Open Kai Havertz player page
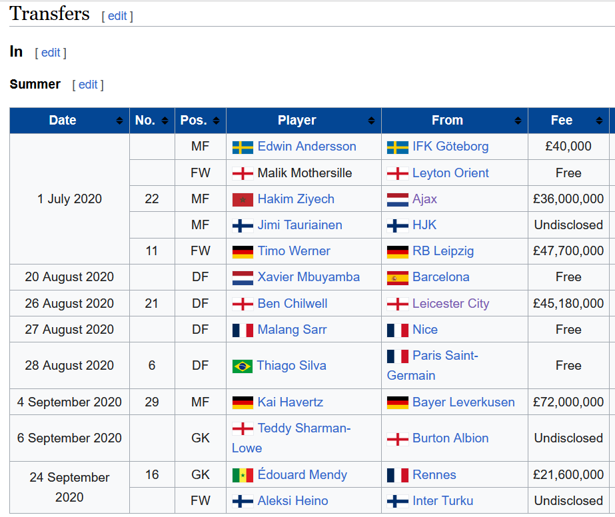This screenshot has width=615, height=517. (x=291, y=402)
